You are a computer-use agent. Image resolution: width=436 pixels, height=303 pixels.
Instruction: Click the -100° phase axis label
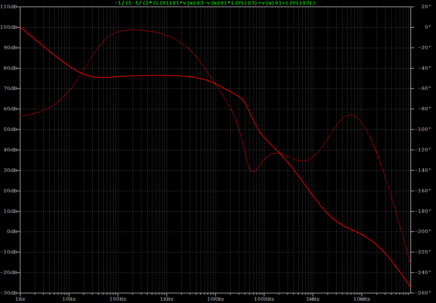tap(423, 129)
